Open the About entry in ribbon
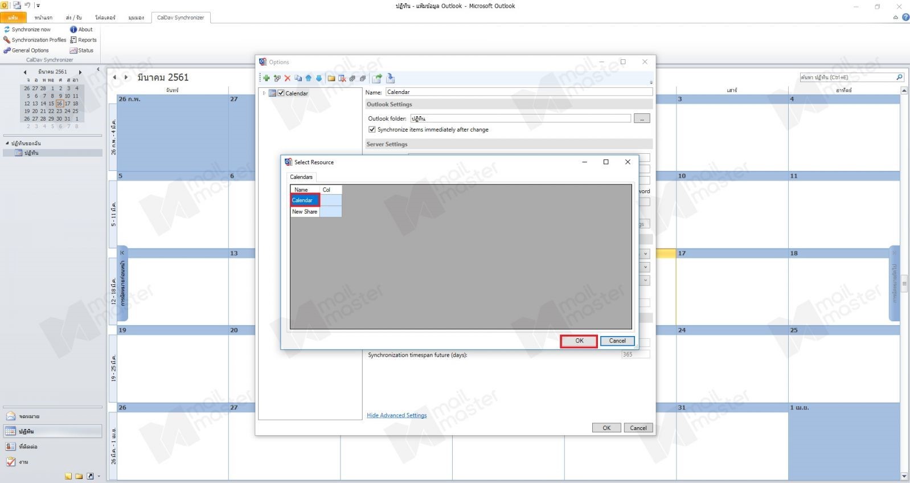This screenshot has width=910, height=483. tap(81, 29)
